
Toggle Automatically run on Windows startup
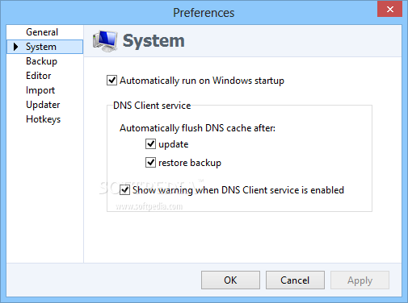tap(111, 81)
